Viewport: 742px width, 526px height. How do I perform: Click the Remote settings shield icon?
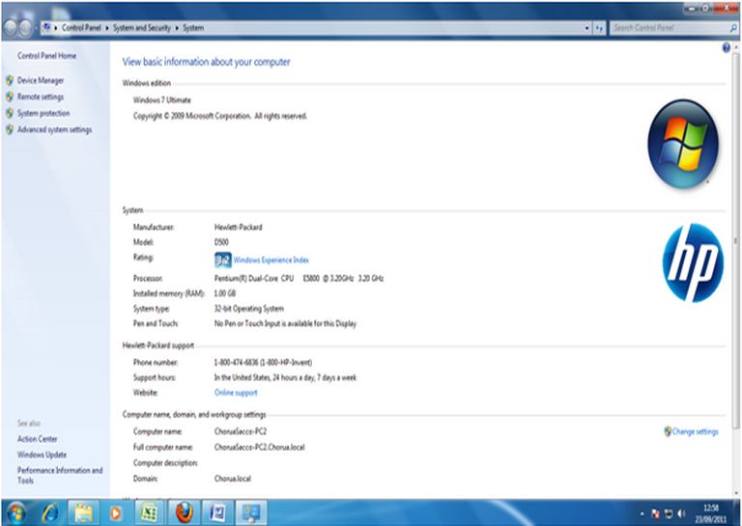(x=10, y=97)
